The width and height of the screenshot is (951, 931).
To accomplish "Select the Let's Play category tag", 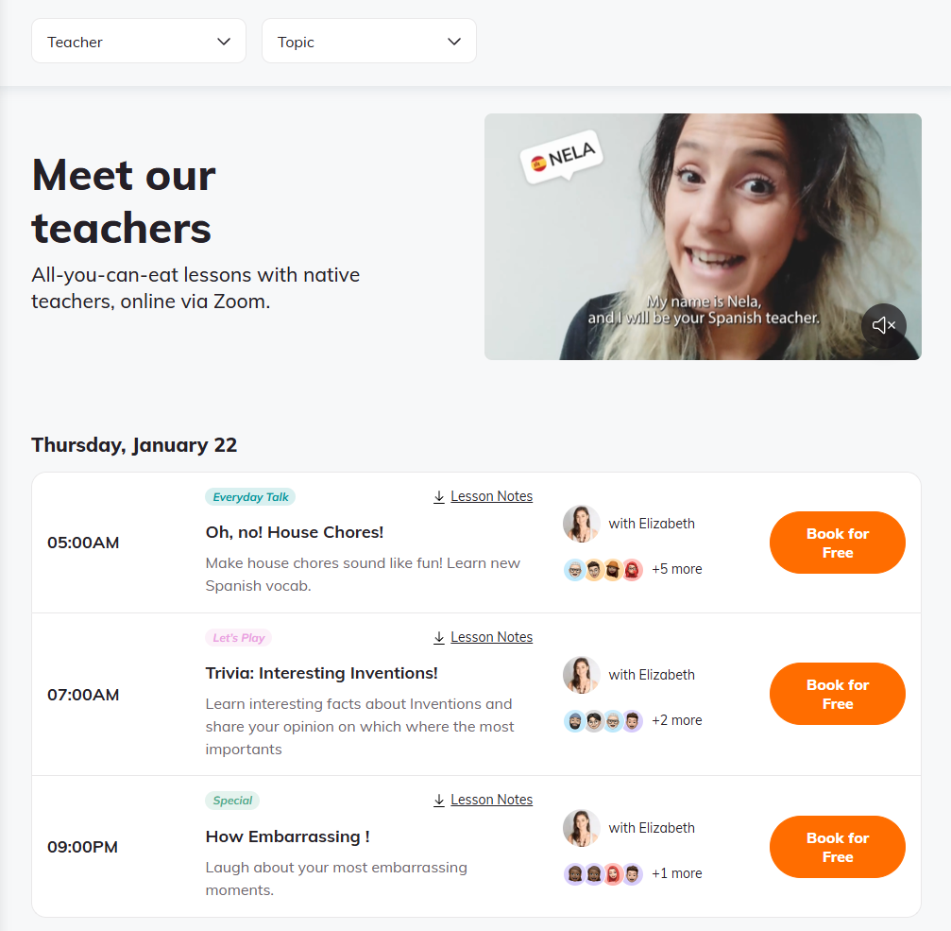I will (238, 638).
